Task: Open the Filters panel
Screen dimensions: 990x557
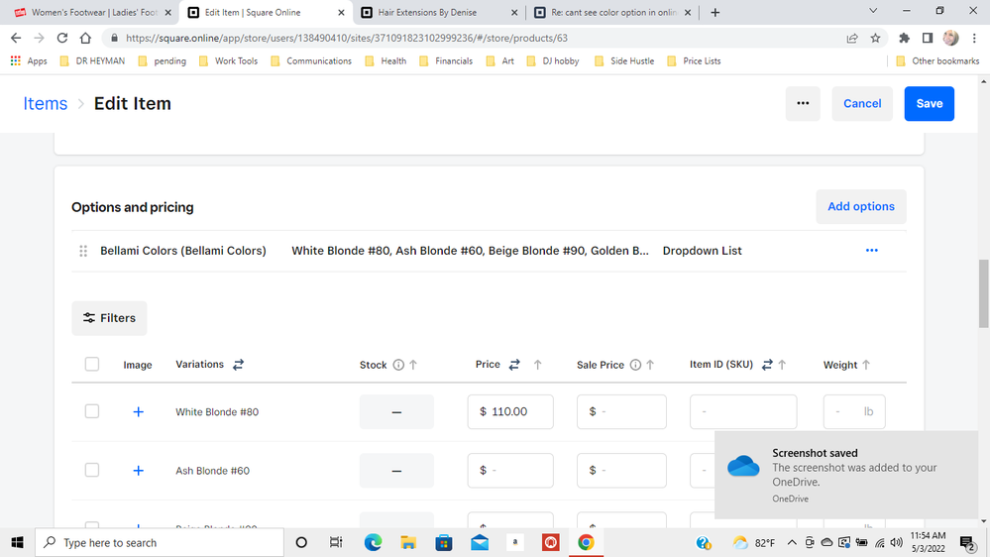Action: click(x=109, y=318)
